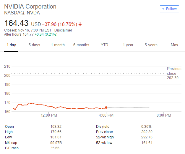The image size is (185, 154).
Task: Click the 12:00 PM axis label
Action: 49,115
